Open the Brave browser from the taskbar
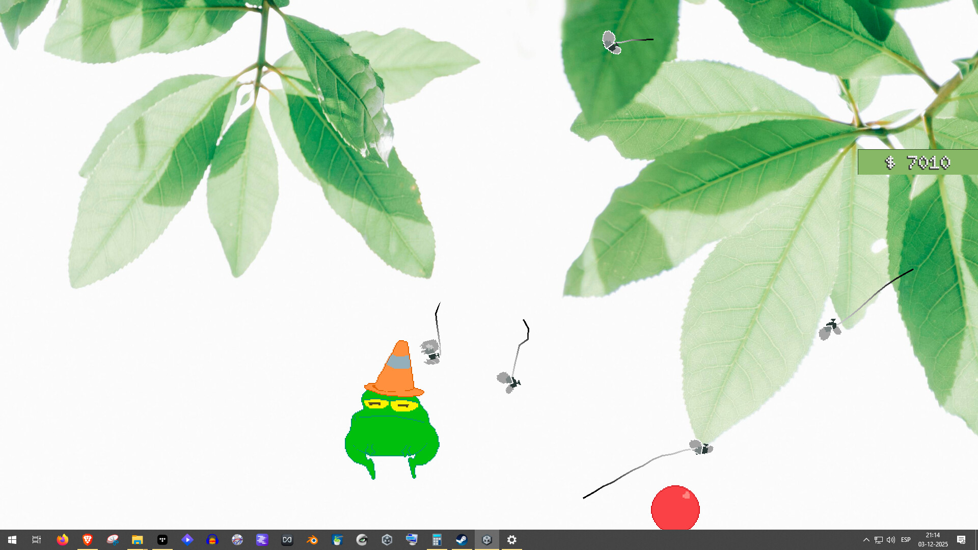 pos(88,540)
